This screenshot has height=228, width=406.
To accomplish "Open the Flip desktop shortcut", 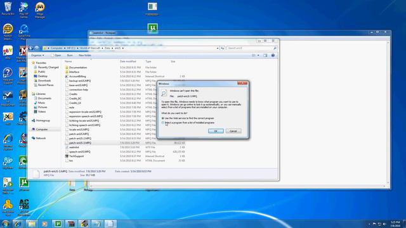I will tap(8, 163).
